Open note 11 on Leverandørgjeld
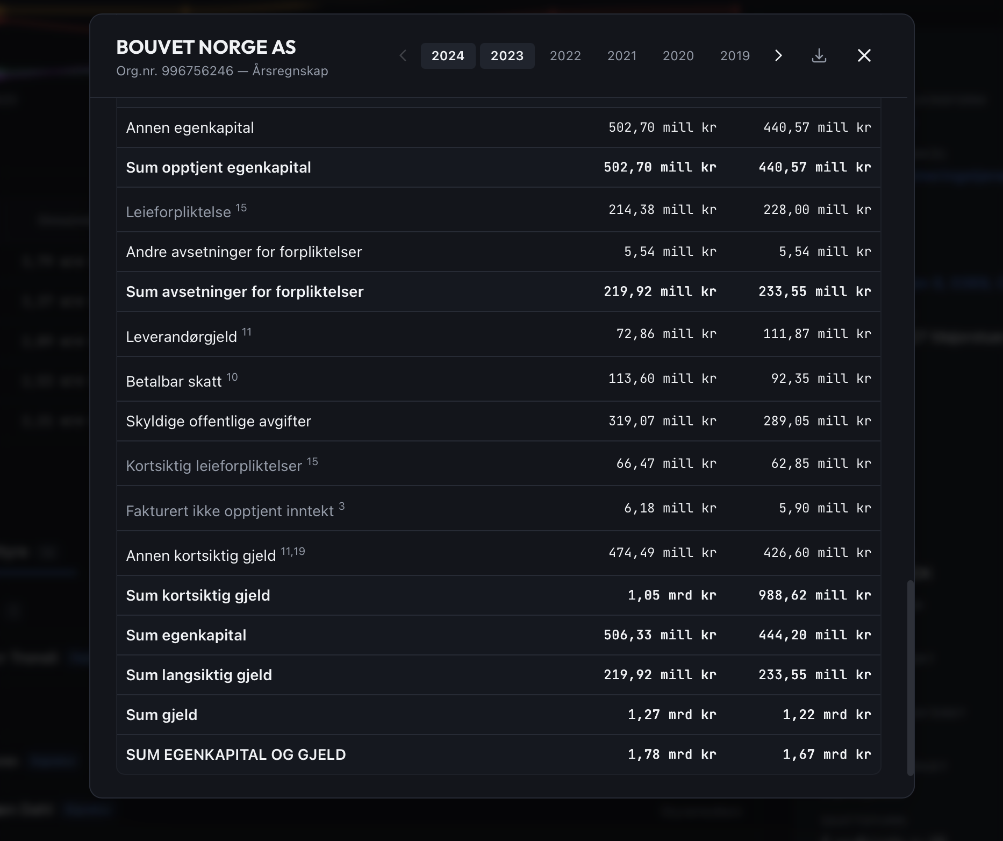Viewport: 1003px width, 841px height. click(247, 332)
